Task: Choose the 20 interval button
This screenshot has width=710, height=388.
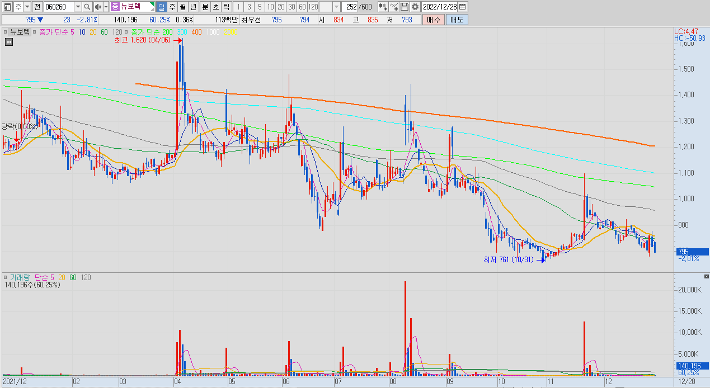Action: pyautogui.click(x=281, y=7)
